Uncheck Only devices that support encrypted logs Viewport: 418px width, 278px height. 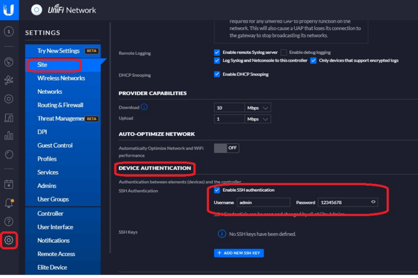[313, 61]
